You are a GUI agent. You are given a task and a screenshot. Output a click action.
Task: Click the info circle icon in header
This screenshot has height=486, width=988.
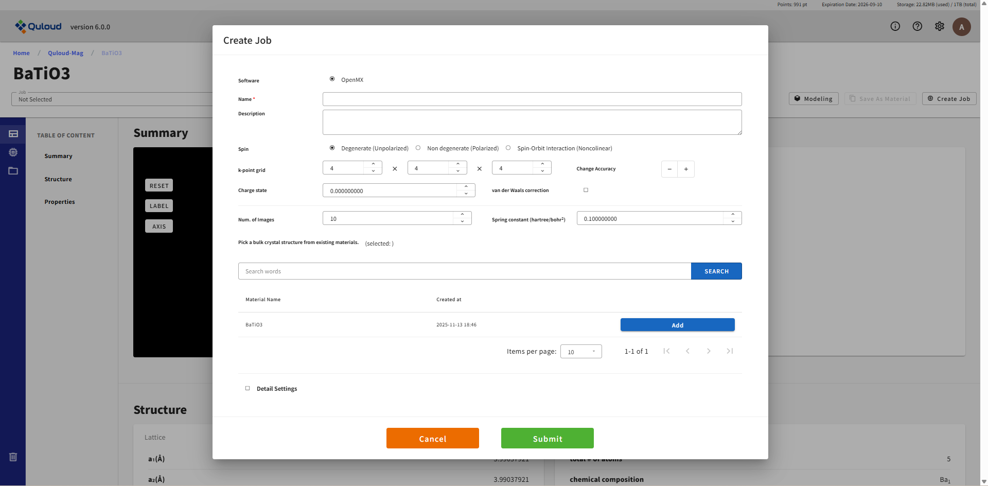coord(895,26)
